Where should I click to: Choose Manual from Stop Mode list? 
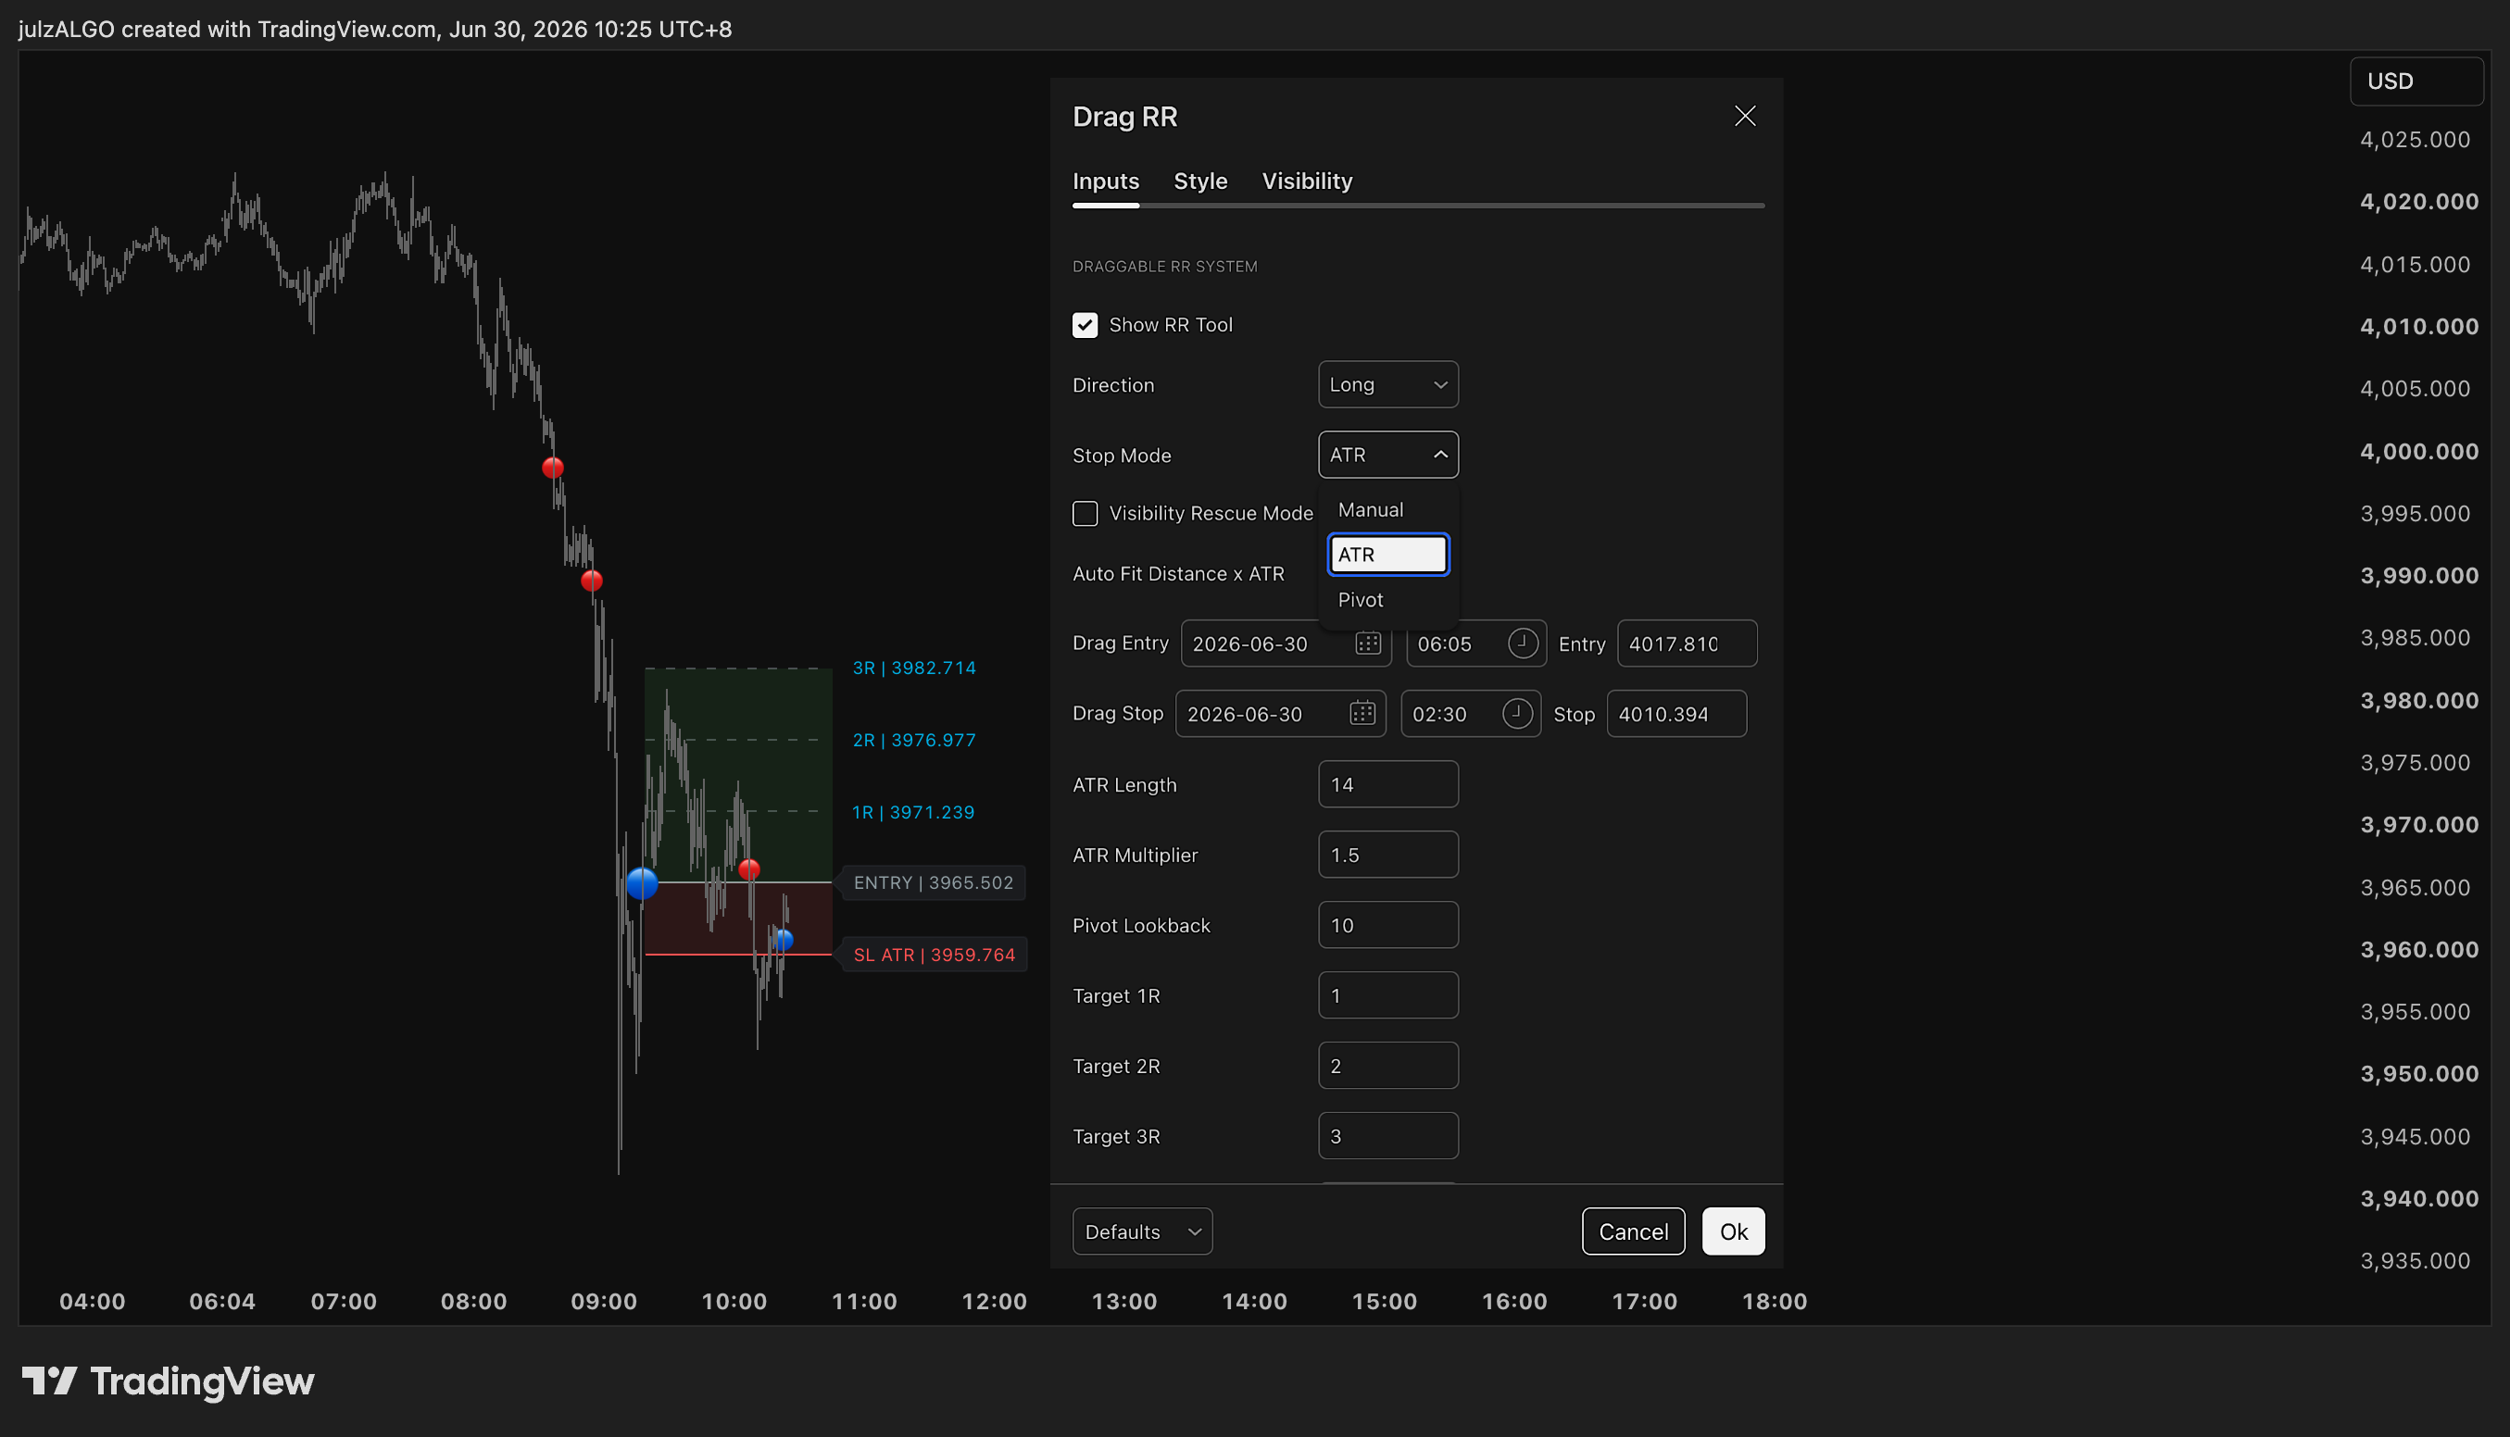[x=1387, y=510]
